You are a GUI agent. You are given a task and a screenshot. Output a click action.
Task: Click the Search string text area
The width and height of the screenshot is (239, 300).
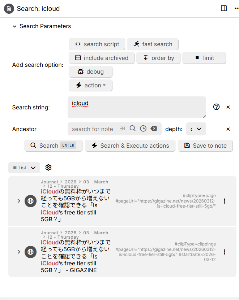pos(137,107)
